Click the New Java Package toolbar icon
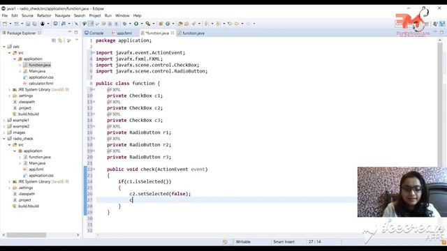This screenshot has width=447, height=251. coord(161,24)
